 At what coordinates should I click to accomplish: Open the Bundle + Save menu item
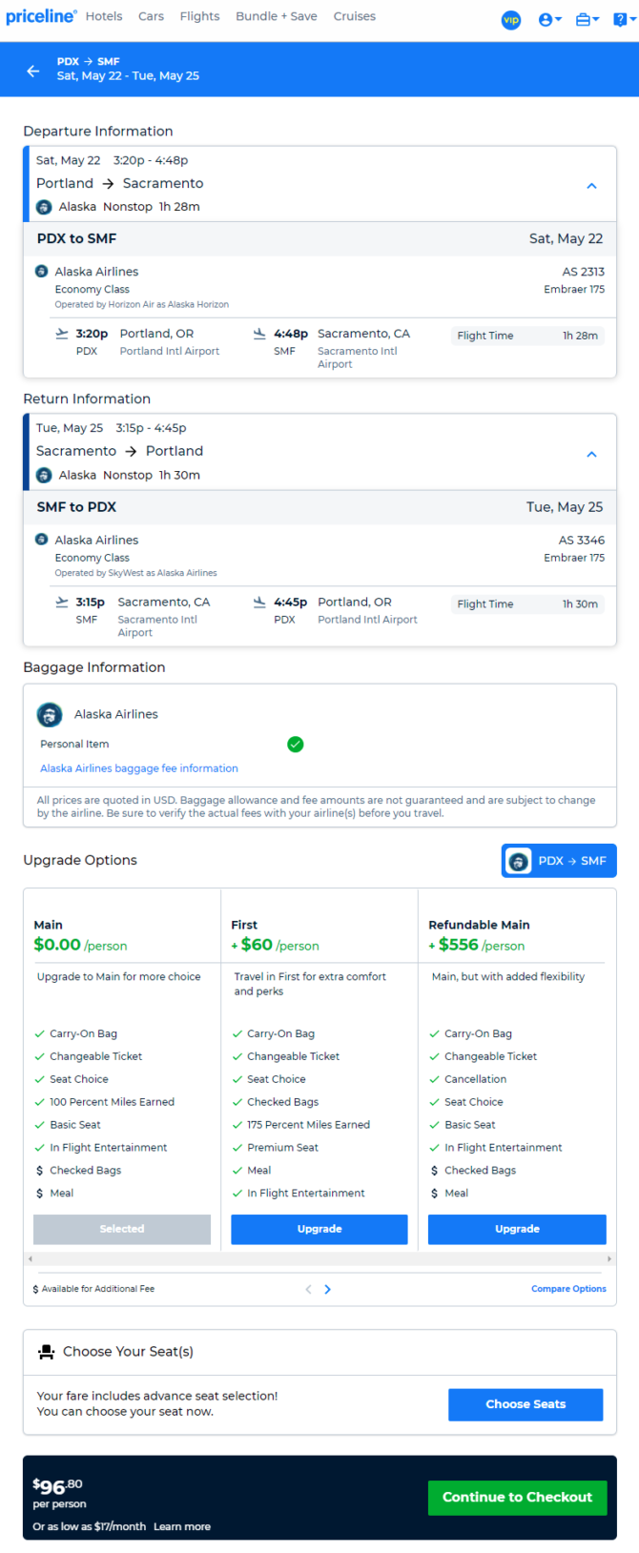pyautogui.click(x=277, y=16)
